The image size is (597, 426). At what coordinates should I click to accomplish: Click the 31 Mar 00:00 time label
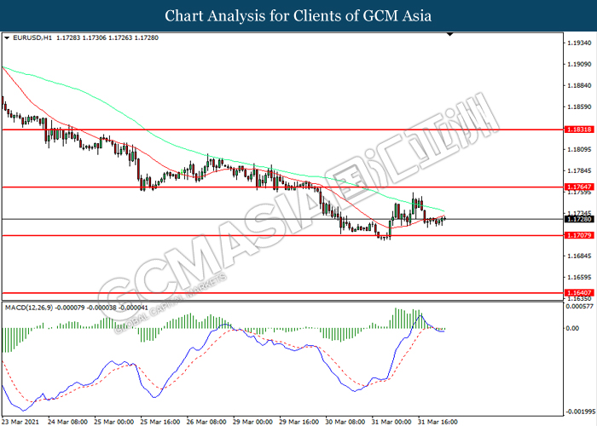[391, 422]
